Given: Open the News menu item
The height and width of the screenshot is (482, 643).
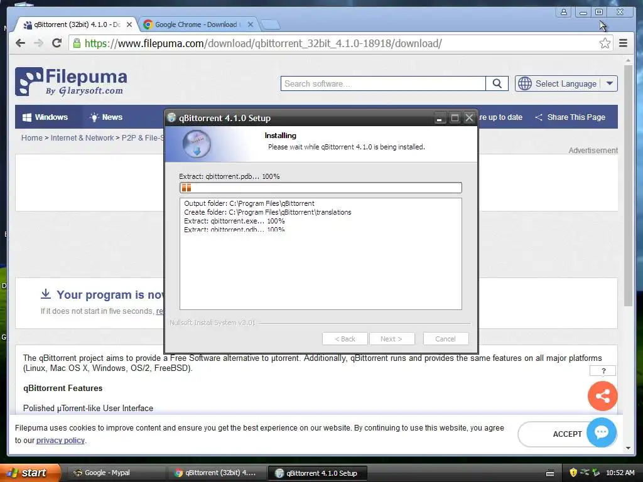Looking at the screenshot, I should [105, 117].
